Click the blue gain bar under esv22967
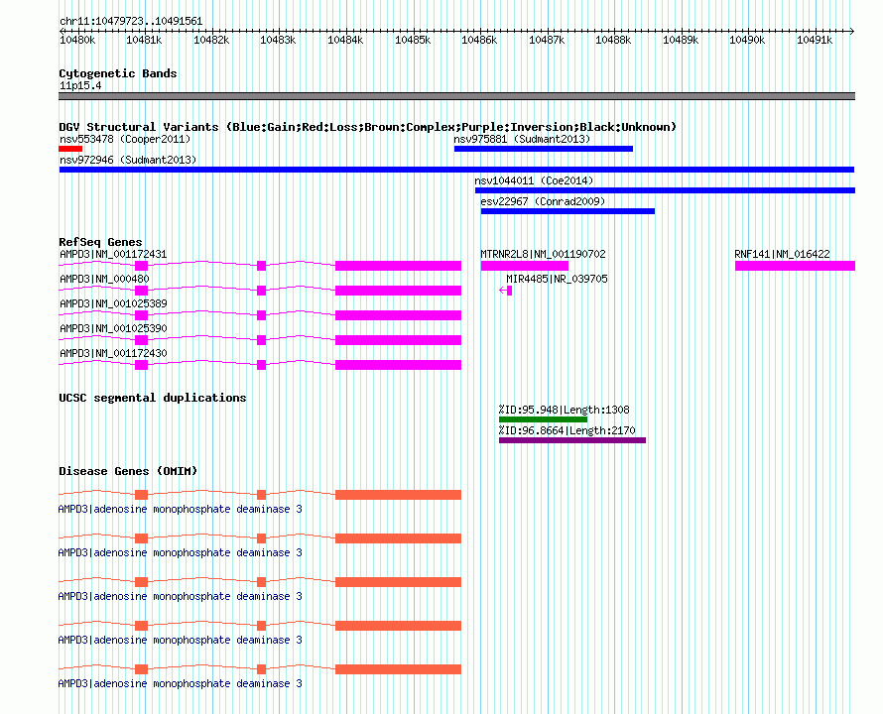The height and width of the screenshot is (714, 883). (568, 211)
